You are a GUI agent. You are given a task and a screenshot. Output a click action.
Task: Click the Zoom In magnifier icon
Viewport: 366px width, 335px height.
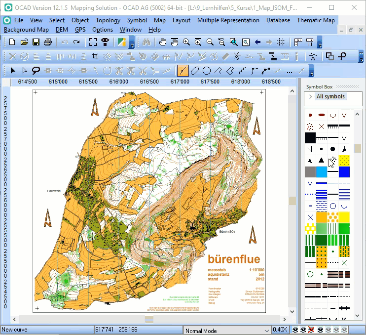[x=186, y=42]
